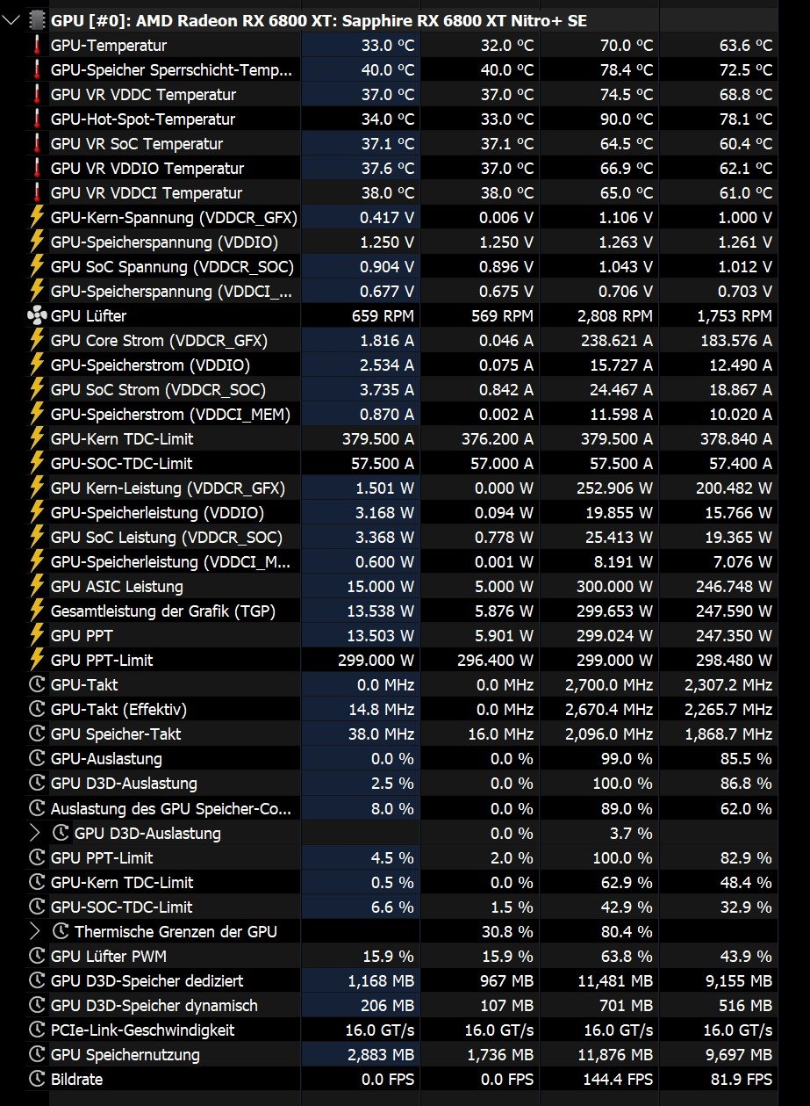Click thermometer icon beside GPU VR VDDCI Temperatur

click(37, 192)
